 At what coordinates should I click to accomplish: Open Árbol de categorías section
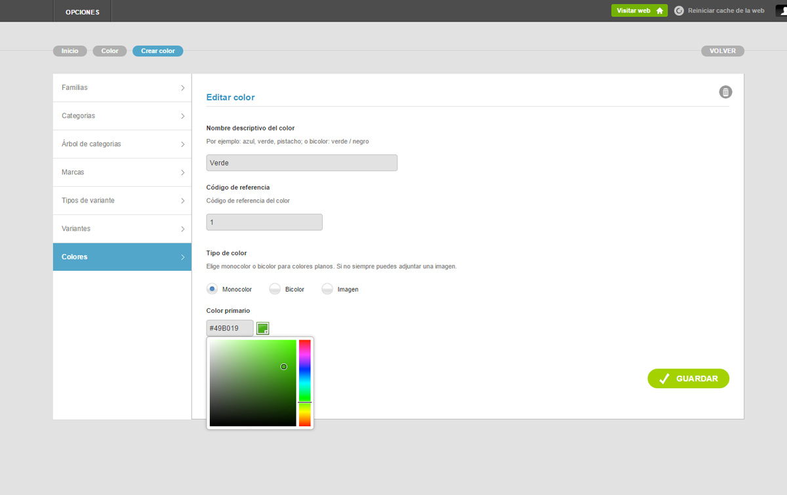coord(122,144)
